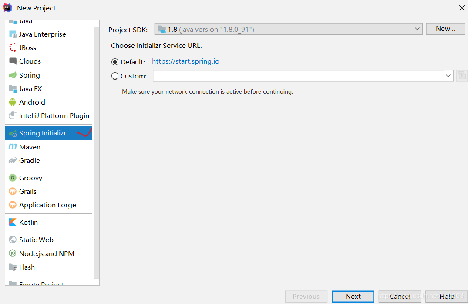Click the green Spring leaf icon
468x304 pixels.
13,75
